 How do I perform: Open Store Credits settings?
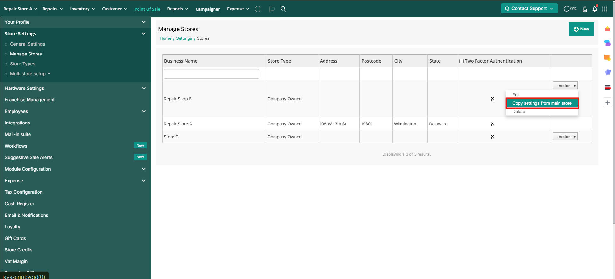(19, 250)
